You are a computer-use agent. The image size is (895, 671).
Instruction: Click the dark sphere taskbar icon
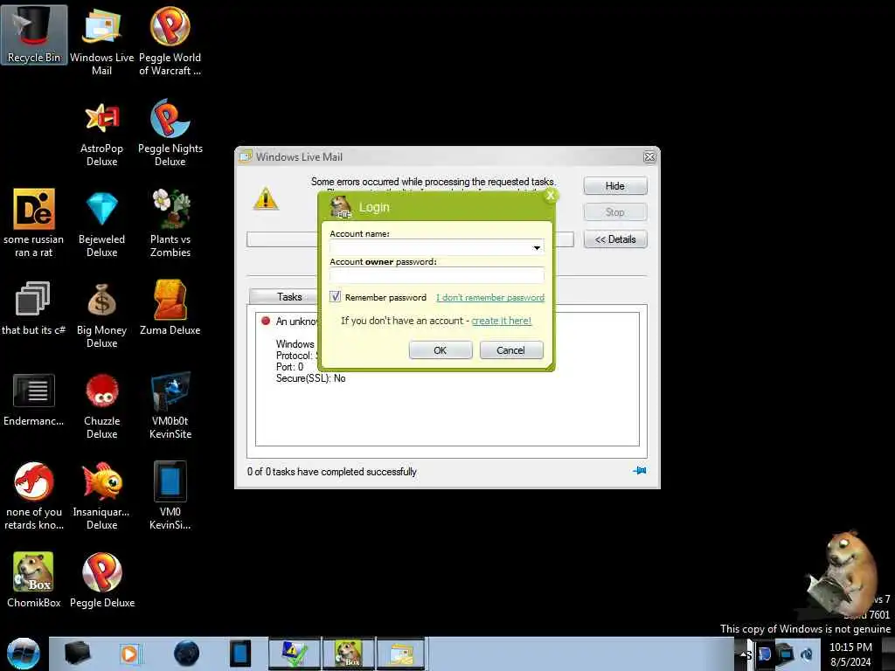coord(186,654)
